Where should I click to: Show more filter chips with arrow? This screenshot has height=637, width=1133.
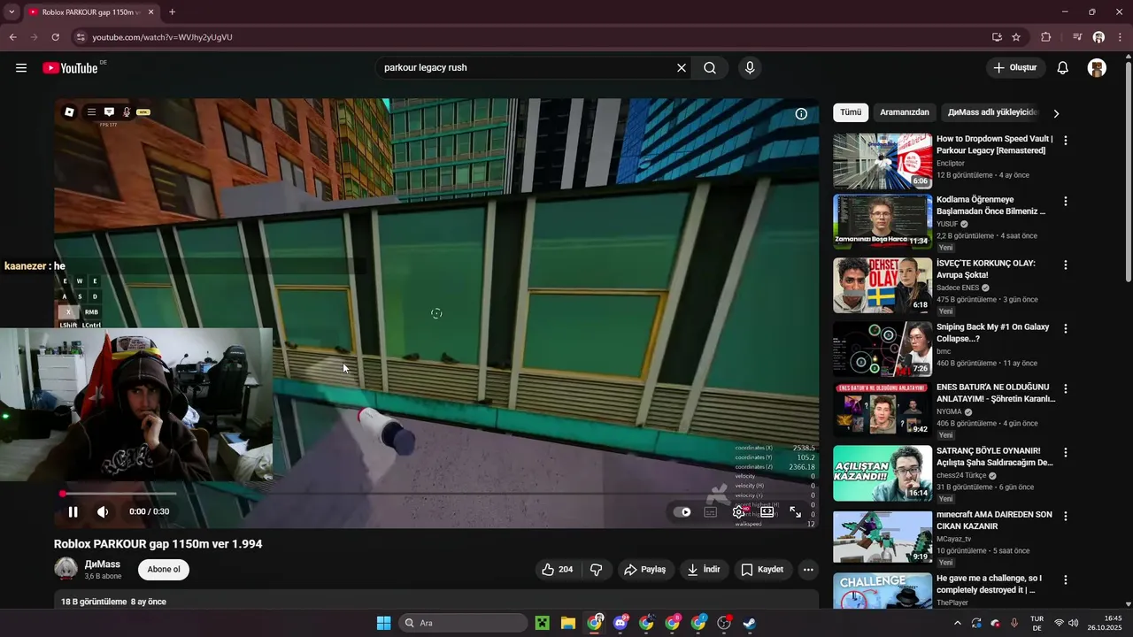point(1056,113)
